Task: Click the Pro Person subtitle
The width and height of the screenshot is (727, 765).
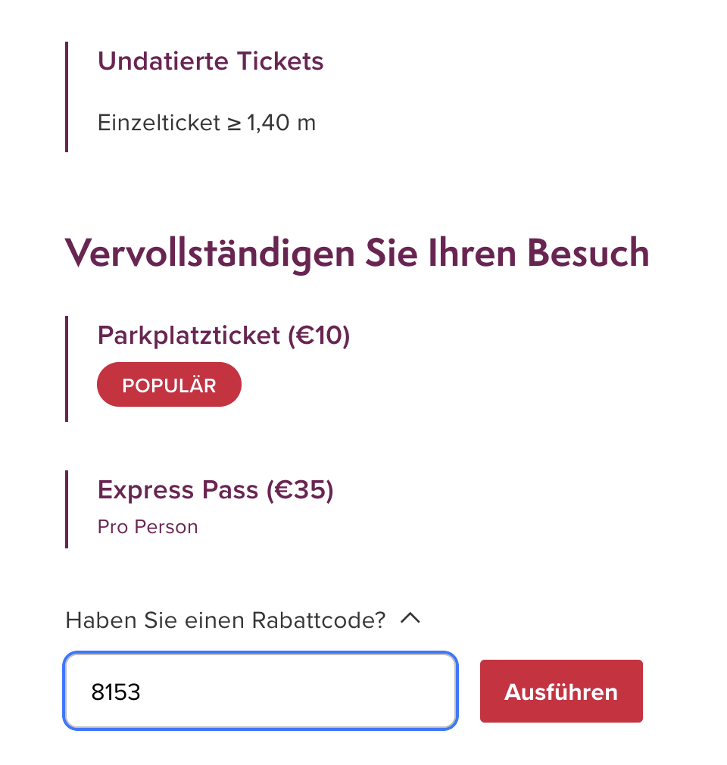Action: (x=148, y=527)
